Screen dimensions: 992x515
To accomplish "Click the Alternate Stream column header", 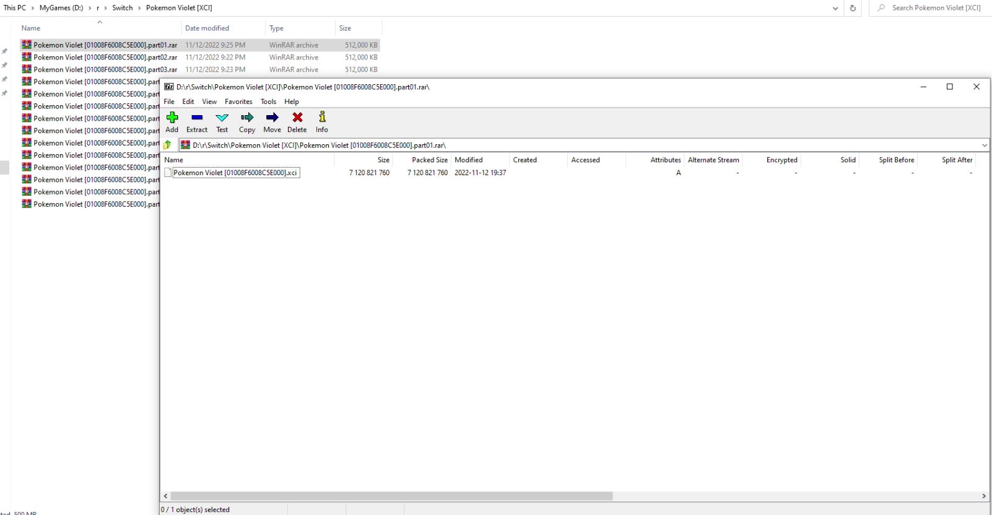I will (x=713, y=160).
